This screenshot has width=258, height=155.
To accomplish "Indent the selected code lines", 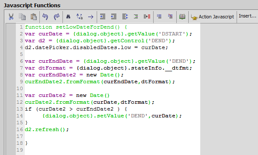I will tap(103, 17).
